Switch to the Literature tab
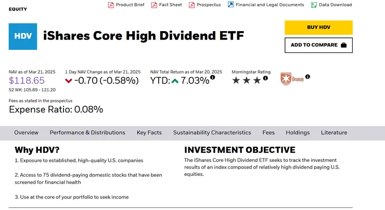The height and width of the screenshot is (210, 385). click(334, 133)
